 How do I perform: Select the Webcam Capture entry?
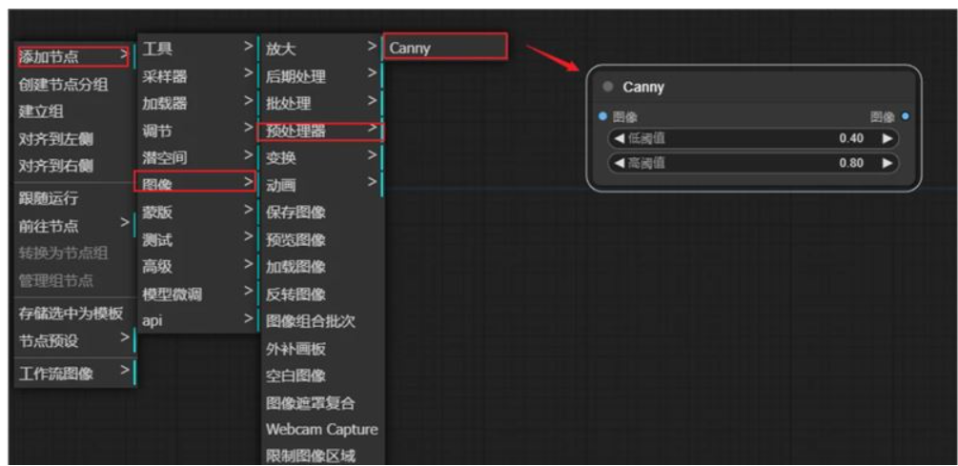coord(321,429)
